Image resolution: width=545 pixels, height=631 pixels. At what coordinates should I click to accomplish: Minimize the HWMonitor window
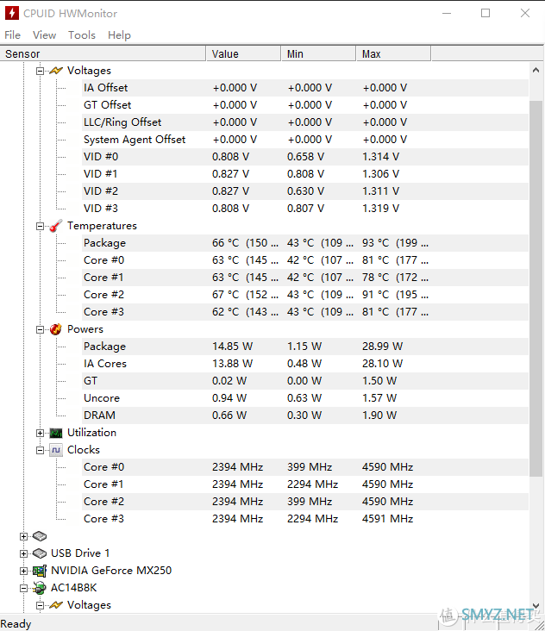pos(447,13)
